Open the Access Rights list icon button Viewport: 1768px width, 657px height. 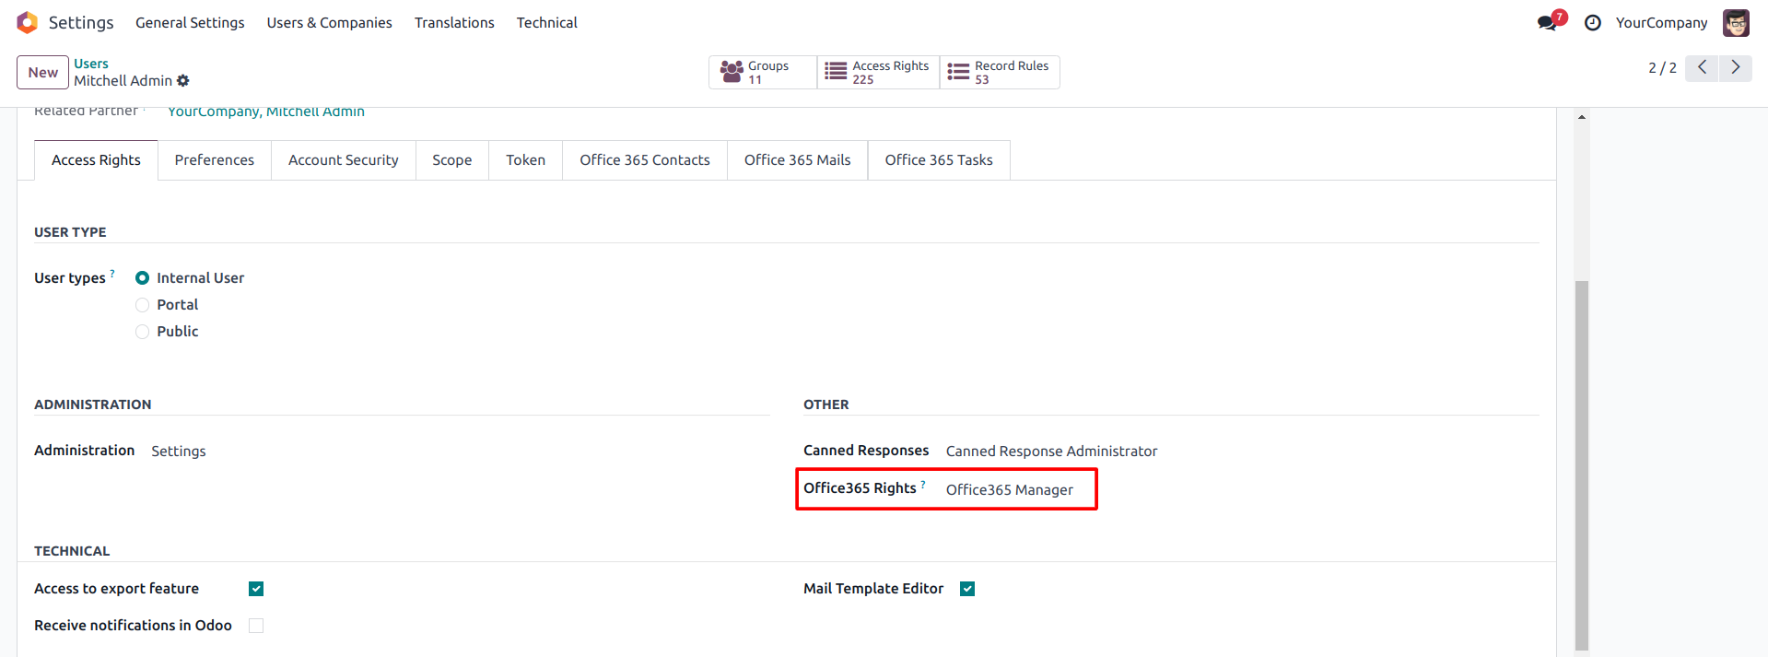pyautogui.click(x=836, y=72)
